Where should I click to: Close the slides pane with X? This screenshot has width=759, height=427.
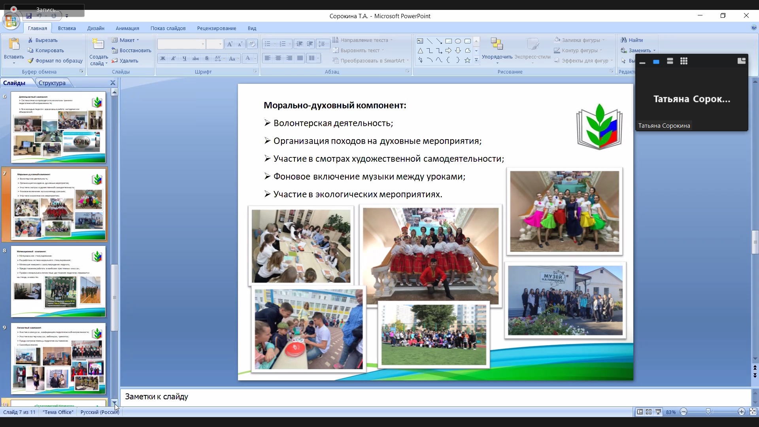pyautogui.click(x=113, y=83)
